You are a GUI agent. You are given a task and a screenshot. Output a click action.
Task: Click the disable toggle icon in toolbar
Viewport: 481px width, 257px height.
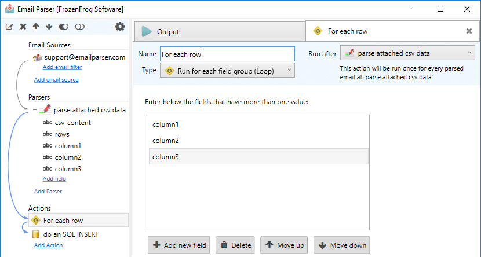pyautogui.click(x=79, y=27)
